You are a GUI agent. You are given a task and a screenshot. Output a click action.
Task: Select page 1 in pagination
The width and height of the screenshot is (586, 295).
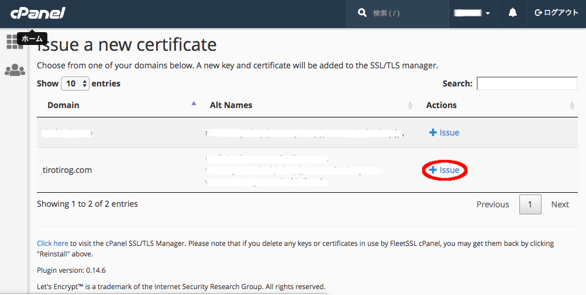(530, 204)
